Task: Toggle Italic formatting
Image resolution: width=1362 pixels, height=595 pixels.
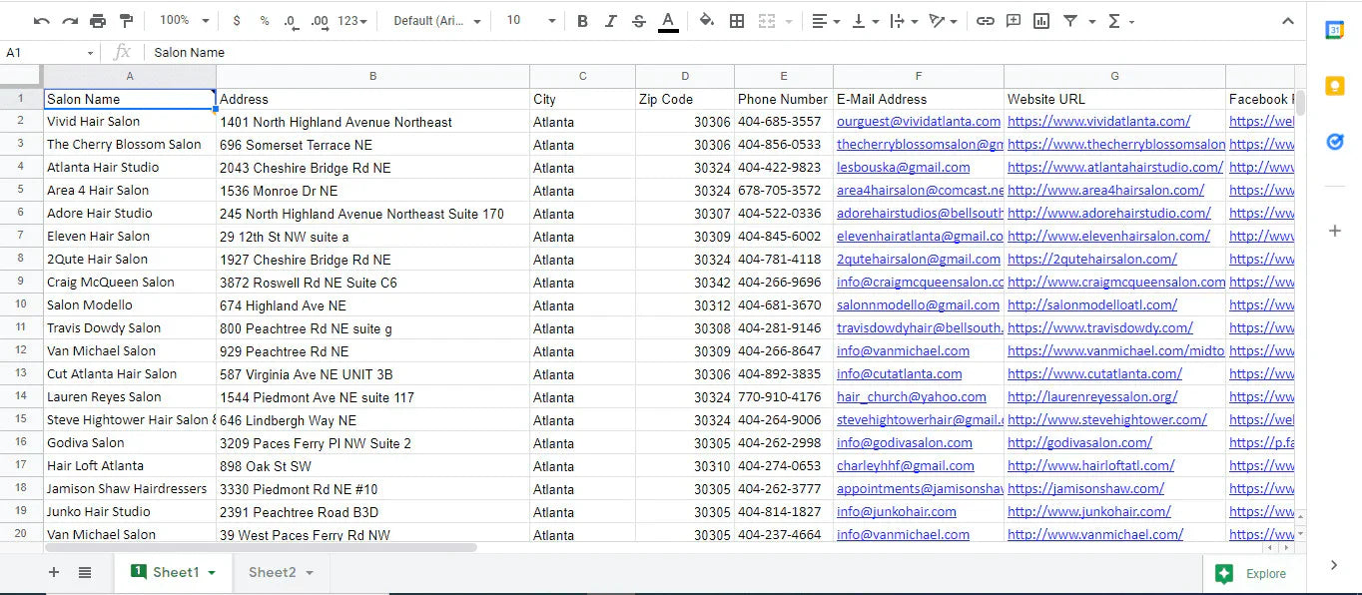Action: click(x=610, y=21)
